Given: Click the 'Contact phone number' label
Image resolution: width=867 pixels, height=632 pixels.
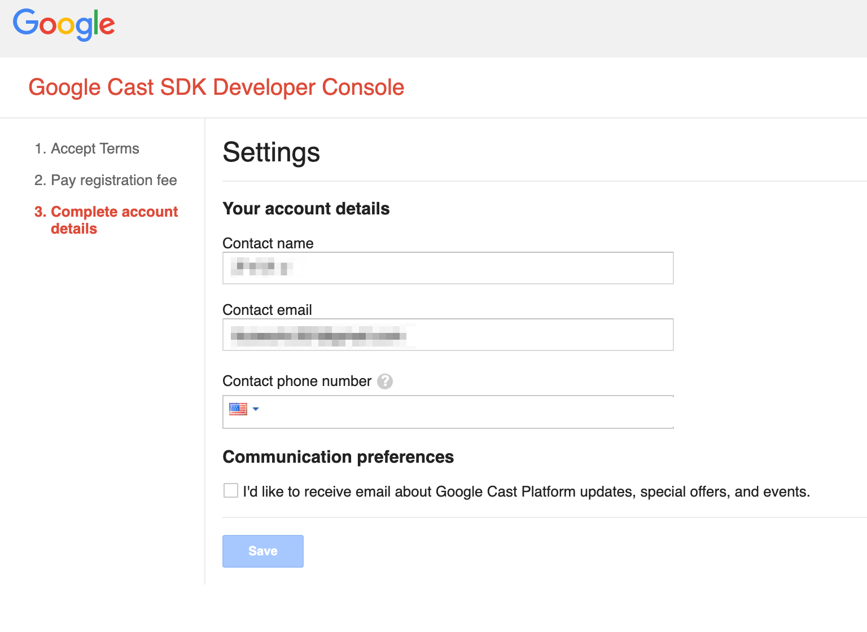Looking at the screenshot, I should click(297, 381).
